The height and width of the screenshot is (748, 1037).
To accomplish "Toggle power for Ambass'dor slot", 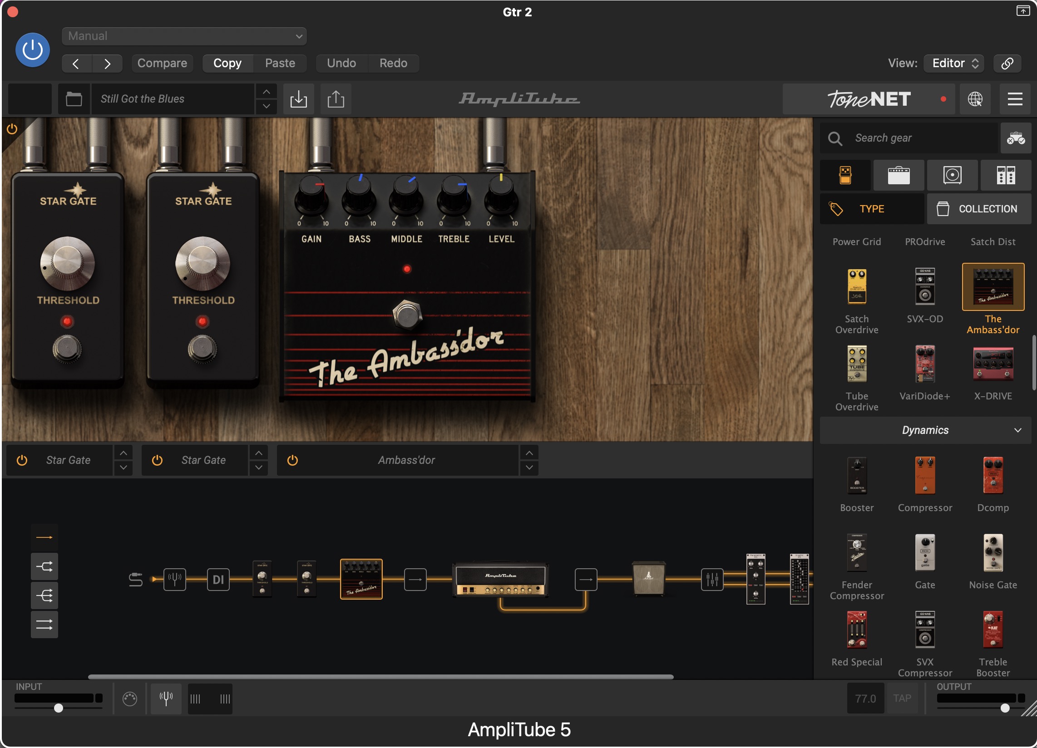I will (x=292, y=460).
